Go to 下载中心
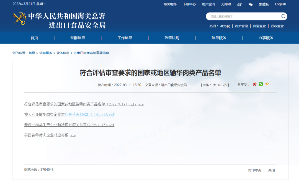 coord(189,4)
